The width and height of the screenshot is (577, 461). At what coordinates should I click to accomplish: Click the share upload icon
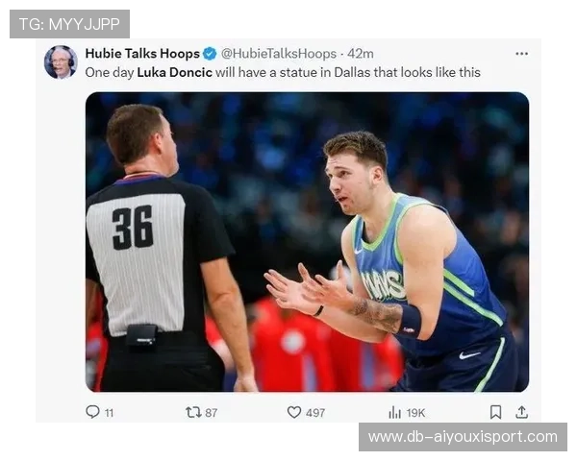522,412
